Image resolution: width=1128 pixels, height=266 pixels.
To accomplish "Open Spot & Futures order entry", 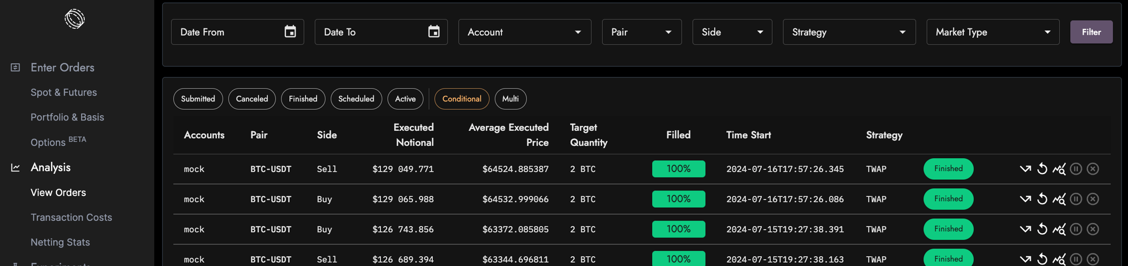I will pos(64,93).
